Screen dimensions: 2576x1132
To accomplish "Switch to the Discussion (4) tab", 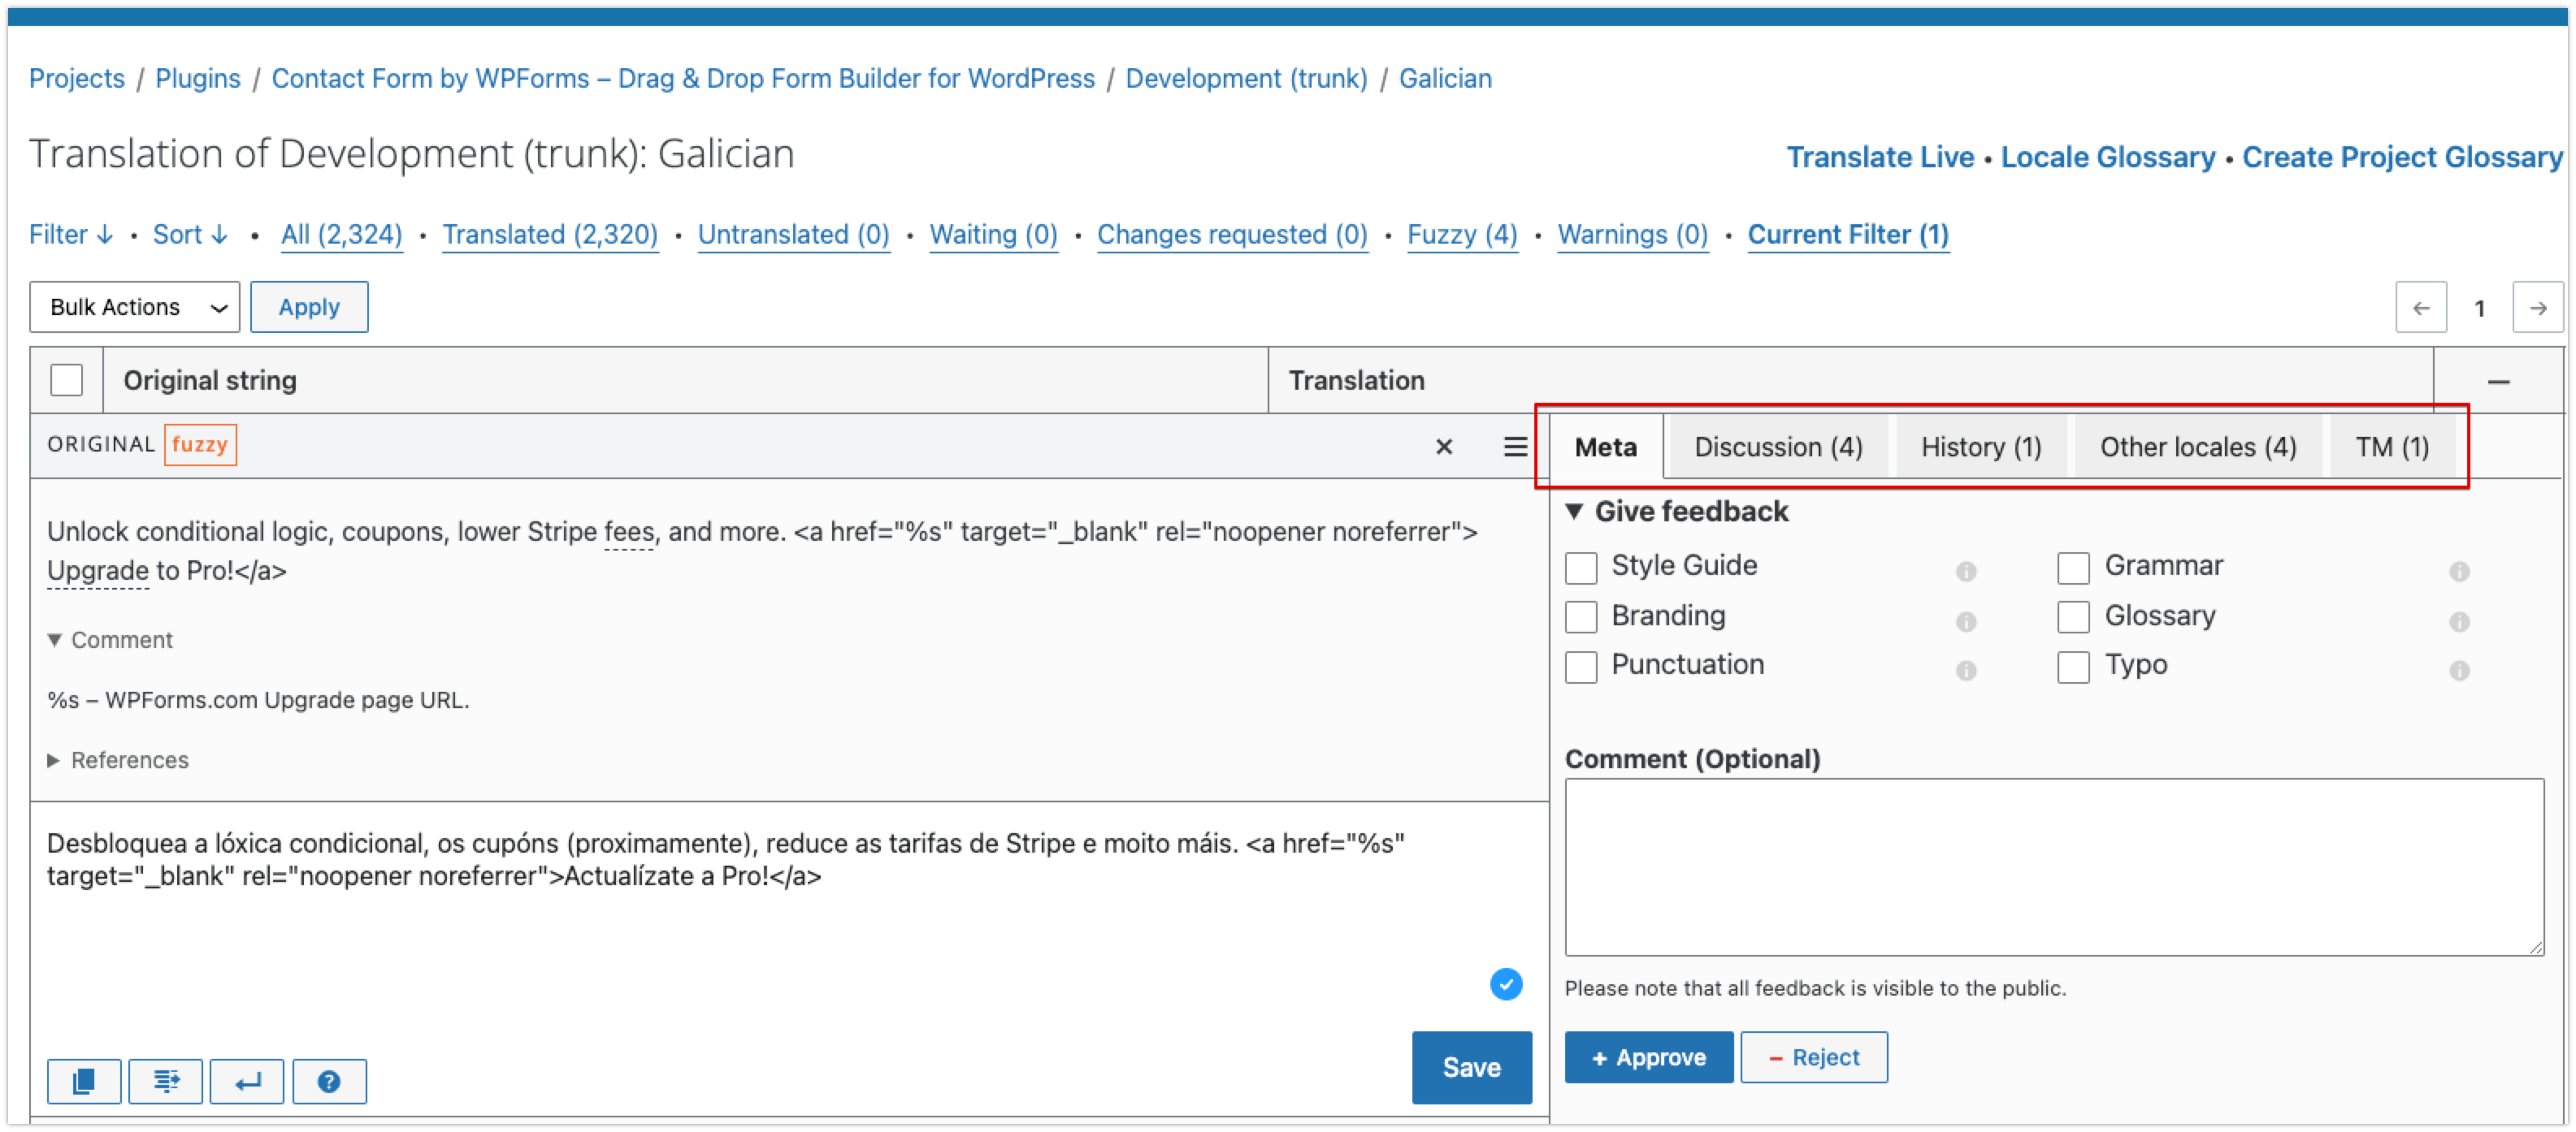I will [1777, 447].
